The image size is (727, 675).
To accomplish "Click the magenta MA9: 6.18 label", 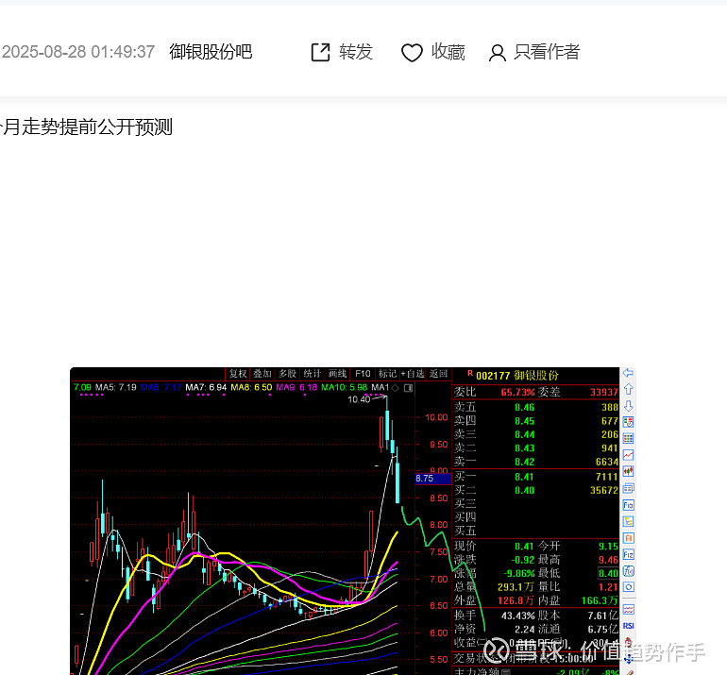I will [296, 387].
